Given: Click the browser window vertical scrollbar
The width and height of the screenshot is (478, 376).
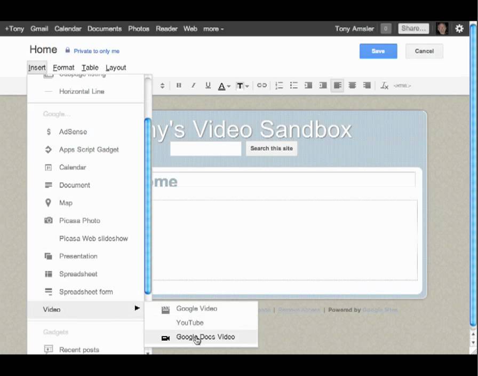Looking at the screenshot, I should point(473,174).
